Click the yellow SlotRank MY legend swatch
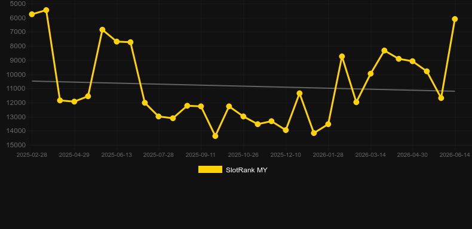The height and width of the screenshot is (229, 472). point(210,169)
